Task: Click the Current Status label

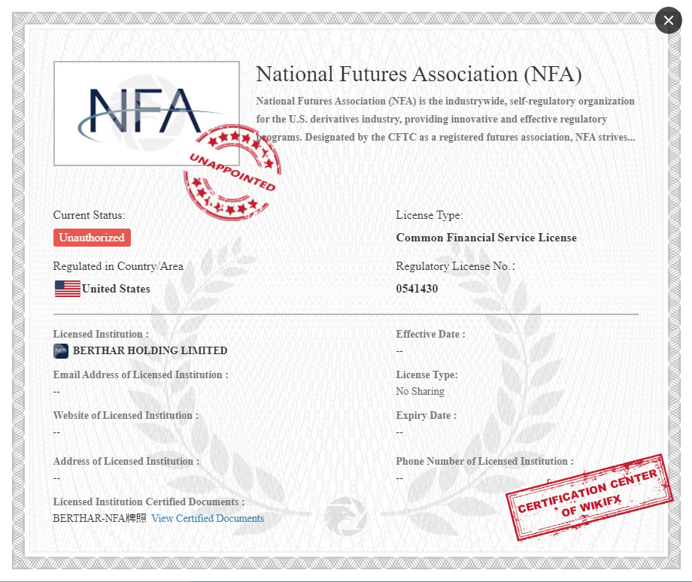Action: (90, 215)
